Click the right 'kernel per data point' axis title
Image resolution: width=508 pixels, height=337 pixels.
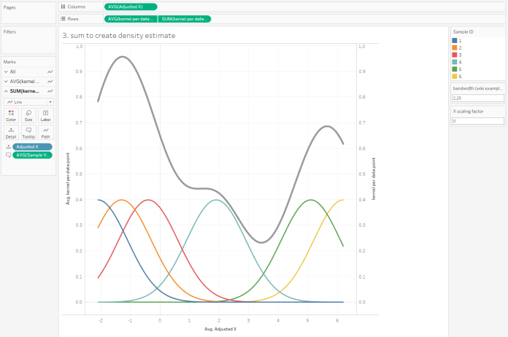tap(374, 179)
